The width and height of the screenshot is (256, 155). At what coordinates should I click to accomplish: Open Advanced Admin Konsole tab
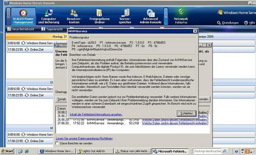pos(150,16)
